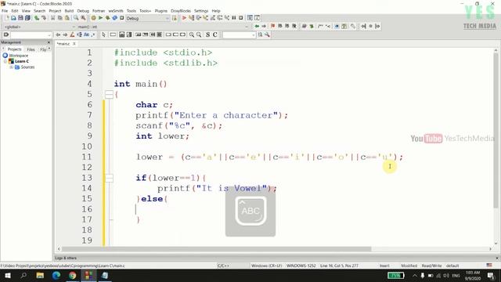The width and height of the screenshot is (501, 282).
Task: Open the View menu
Action: pyautogui.click(x=26, y=11)
